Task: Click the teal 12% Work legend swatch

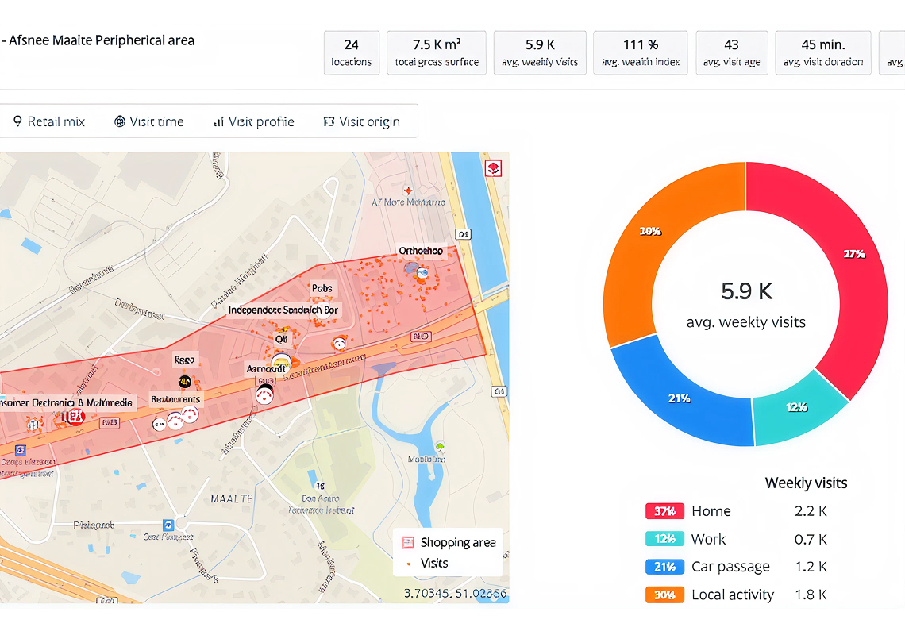Action: pos(664,539)
